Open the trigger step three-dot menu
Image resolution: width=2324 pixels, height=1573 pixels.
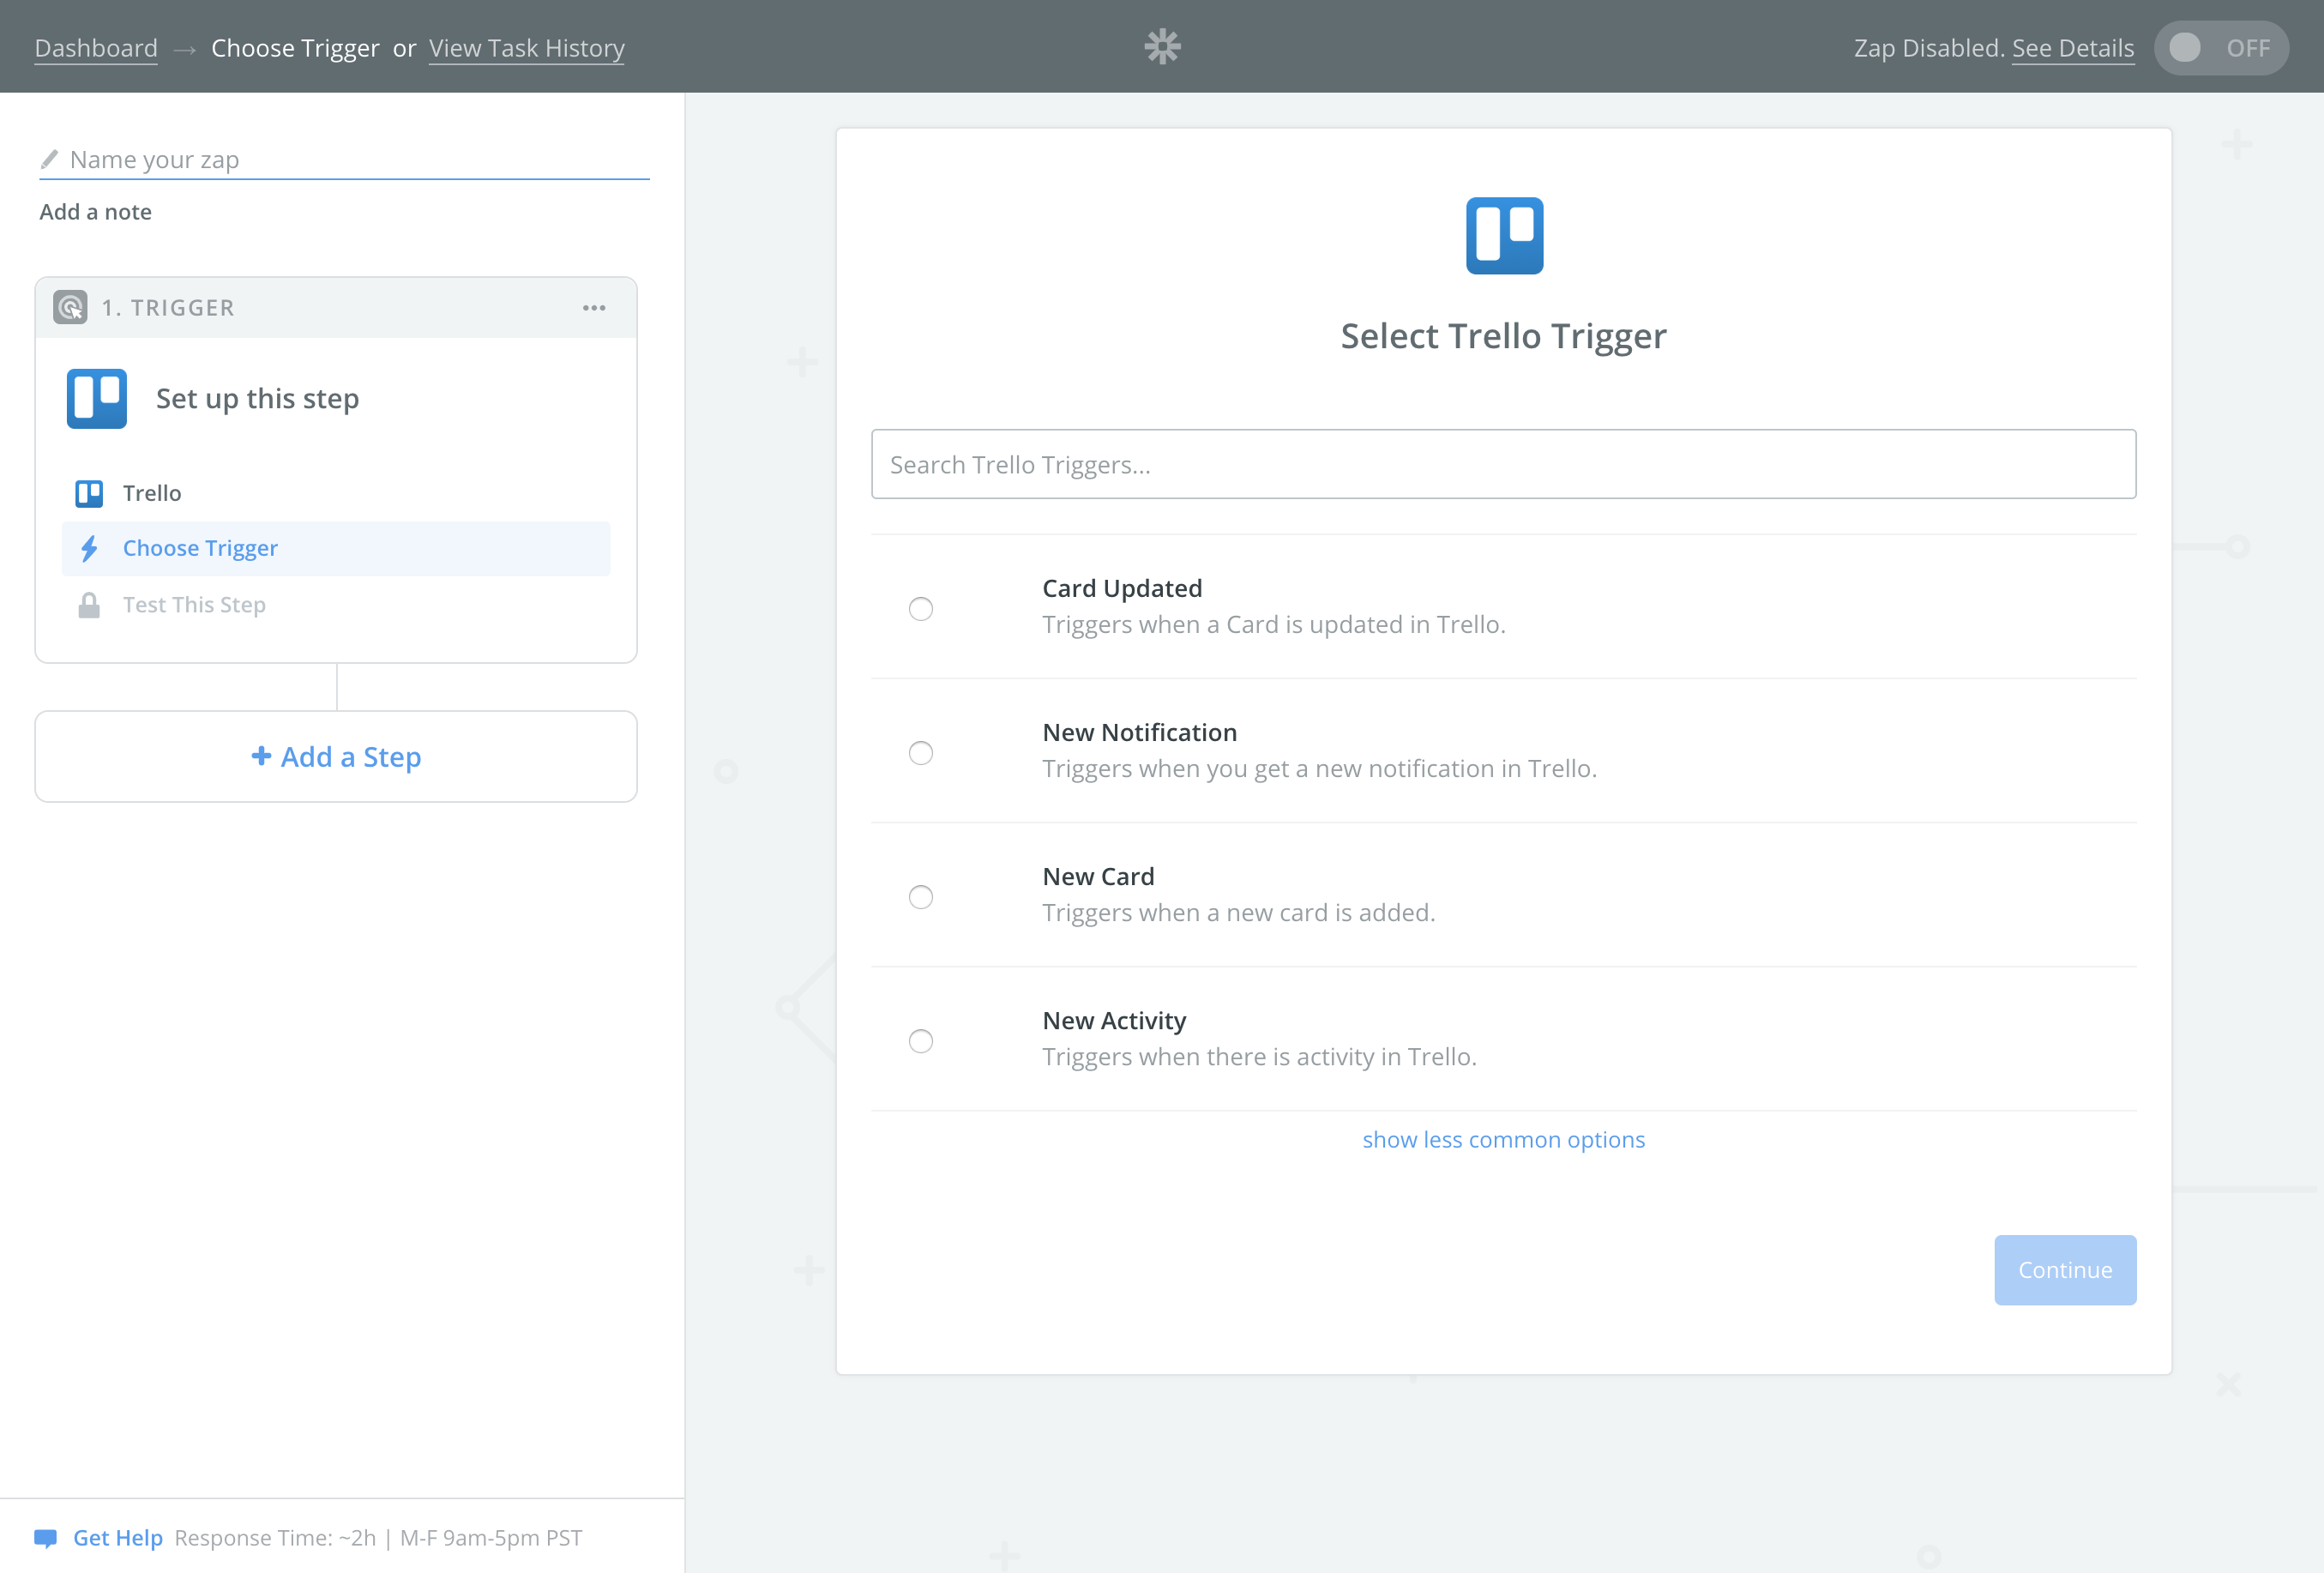[594, 308]
